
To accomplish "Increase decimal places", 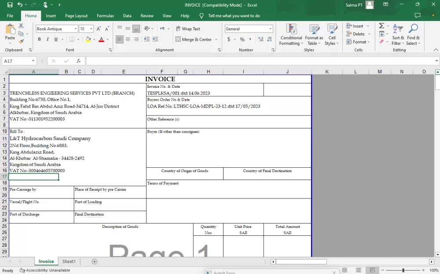I will [260, 39].
